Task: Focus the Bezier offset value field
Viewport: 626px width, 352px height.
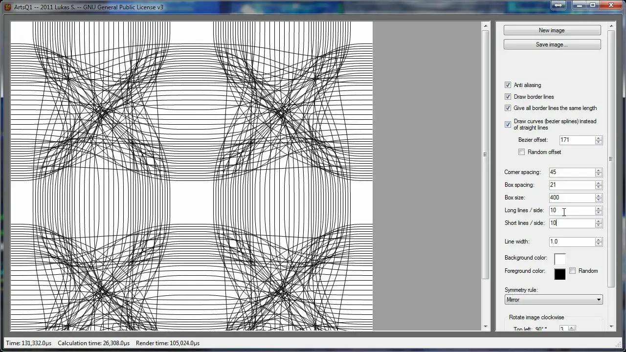Action: (x=577, y=140)
